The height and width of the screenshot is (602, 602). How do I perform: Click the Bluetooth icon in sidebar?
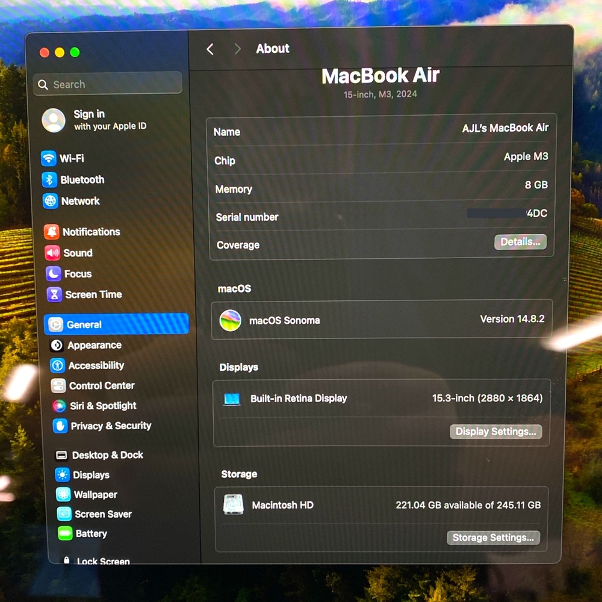point(49,179)
